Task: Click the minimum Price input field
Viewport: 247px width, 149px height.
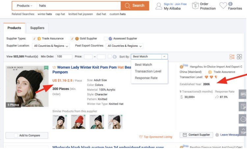Action: [88, 57]
